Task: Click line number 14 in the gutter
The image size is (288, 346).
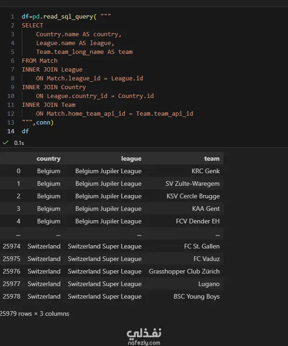Action: click(11, 131)
